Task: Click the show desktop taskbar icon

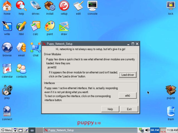Action: coord(15,130)
